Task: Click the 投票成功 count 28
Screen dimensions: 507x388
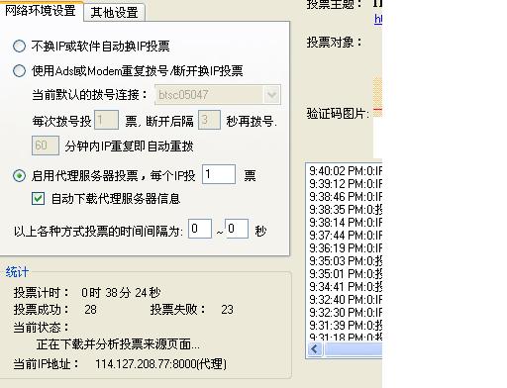Action: tap(90, 310)
